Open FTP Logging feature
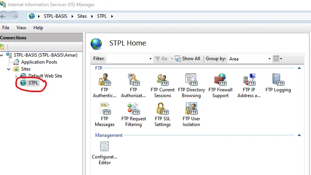The width and height of the screenshot is (311, 175). coord(278,83)
